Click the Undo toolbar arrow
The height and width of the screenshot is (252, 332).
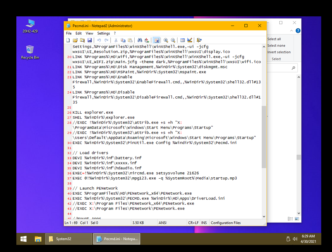pyautogui.click(x=99, y=40)
